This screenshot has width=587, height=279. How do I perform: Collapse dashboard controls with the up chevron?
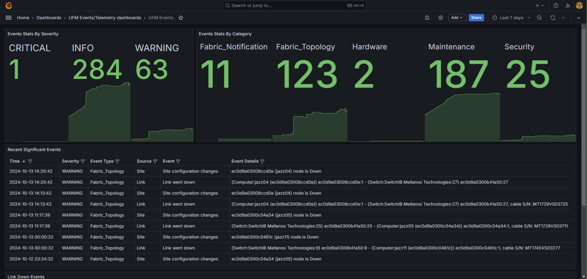pos(578,17)
